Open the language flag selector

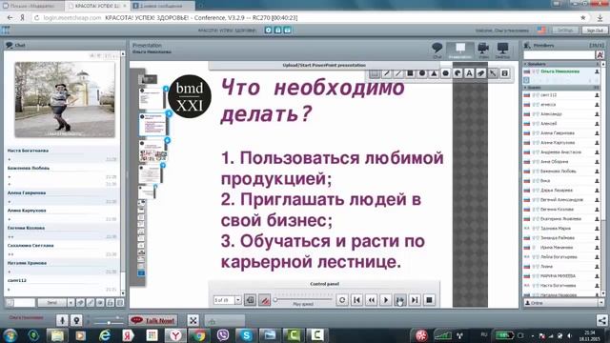(541, 30)
